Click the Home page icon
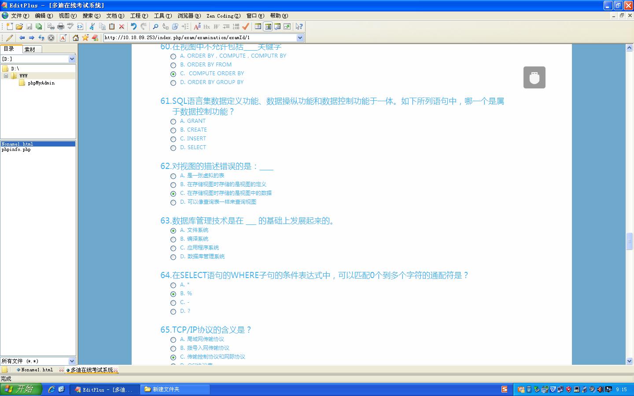The image size is (634, 396). (x=76, y=38)
